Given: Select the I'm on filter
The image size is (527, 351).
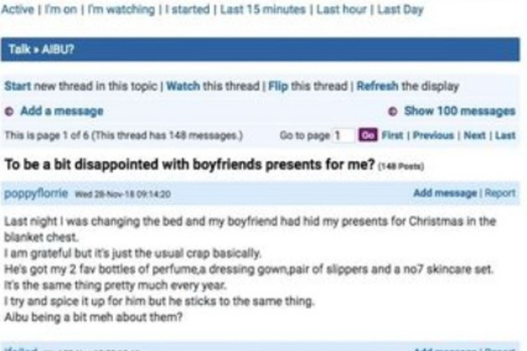Looking at the screenshot, I should pyautogui.click(x=60, y=9).
